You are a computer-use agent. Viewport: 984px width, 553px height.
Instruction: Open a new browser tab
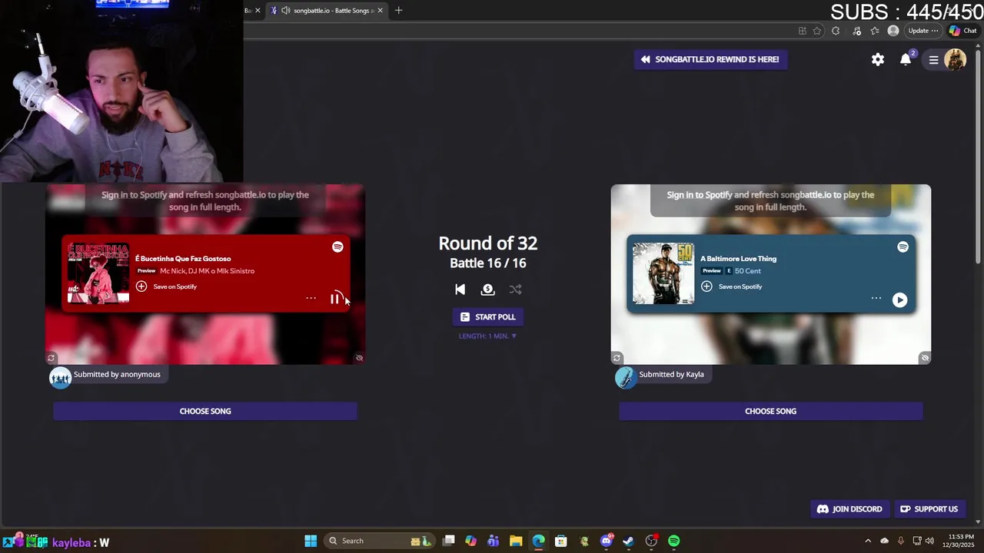pos(398,10)
